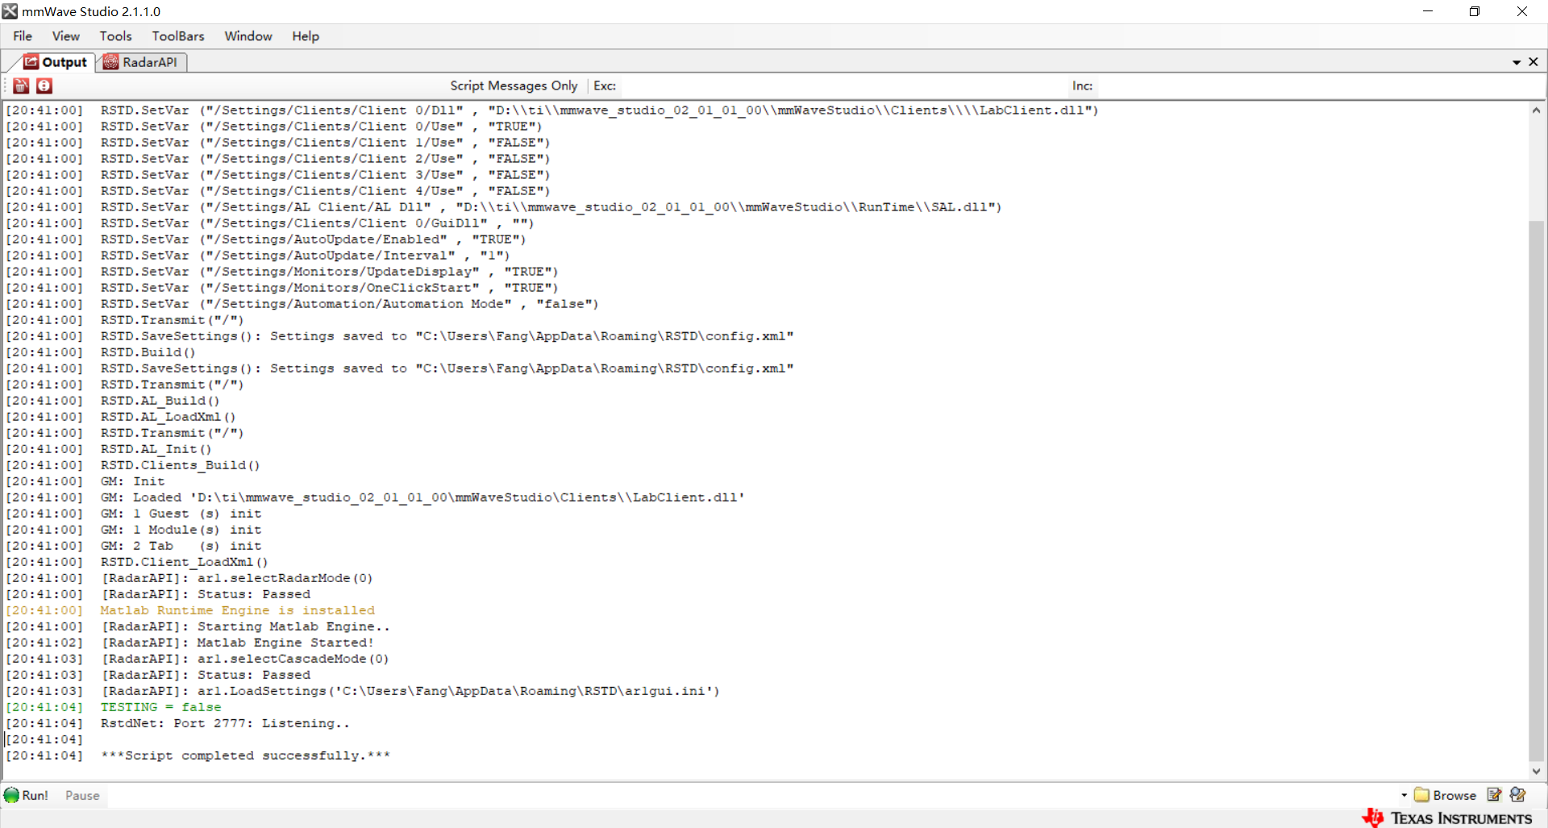Click the green Run! button

pyautogui.click(x=26, y=795)
